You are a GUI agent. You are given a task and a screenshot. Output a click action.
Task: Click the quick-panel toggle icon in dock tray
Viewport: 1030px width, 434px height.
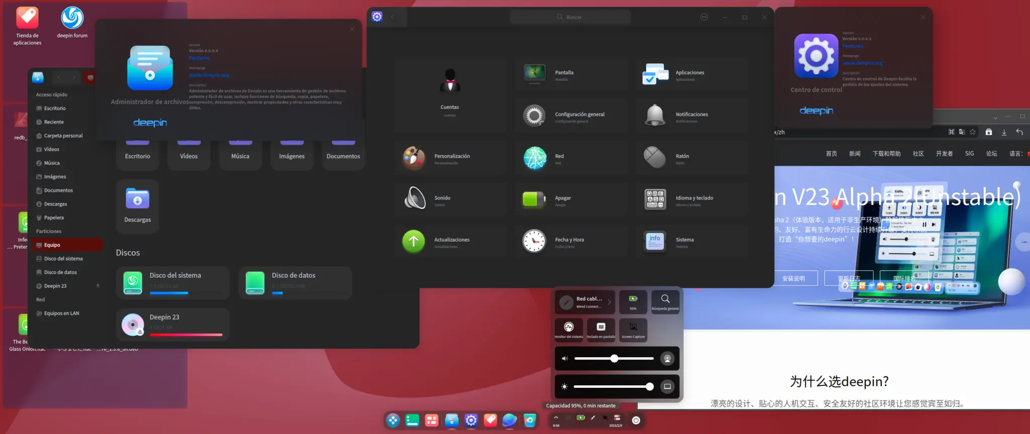[617, 417]
